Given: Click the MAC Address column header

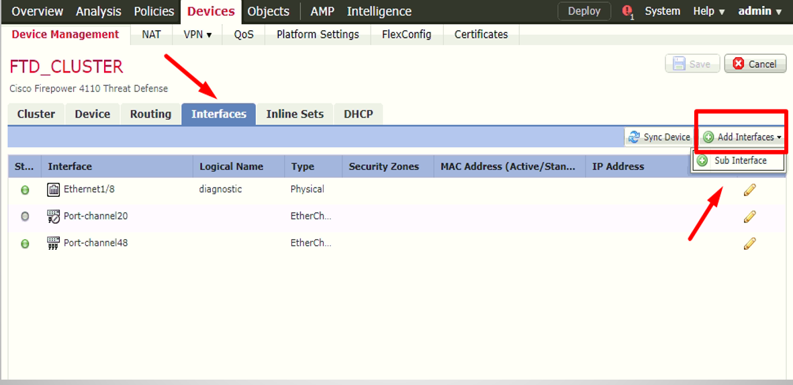Looking at the screenshot, I should tap(509, 167).
